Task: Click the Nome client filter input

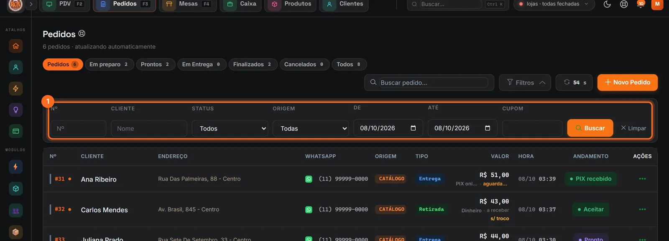Action: 149,128
